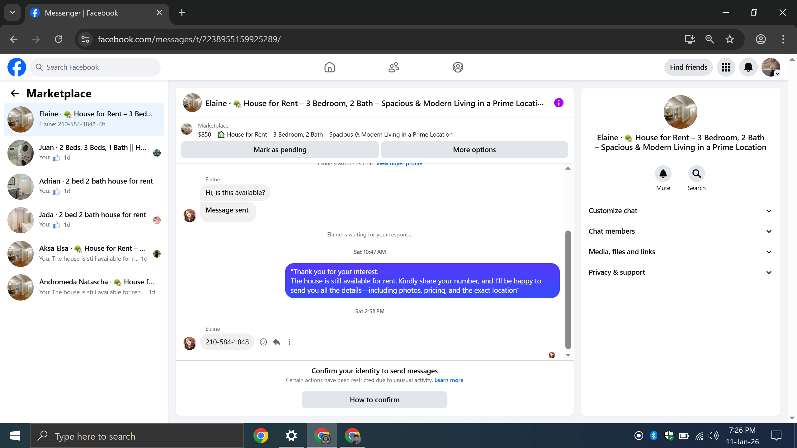Open the Groups icon in top navigation

point(458,67)
